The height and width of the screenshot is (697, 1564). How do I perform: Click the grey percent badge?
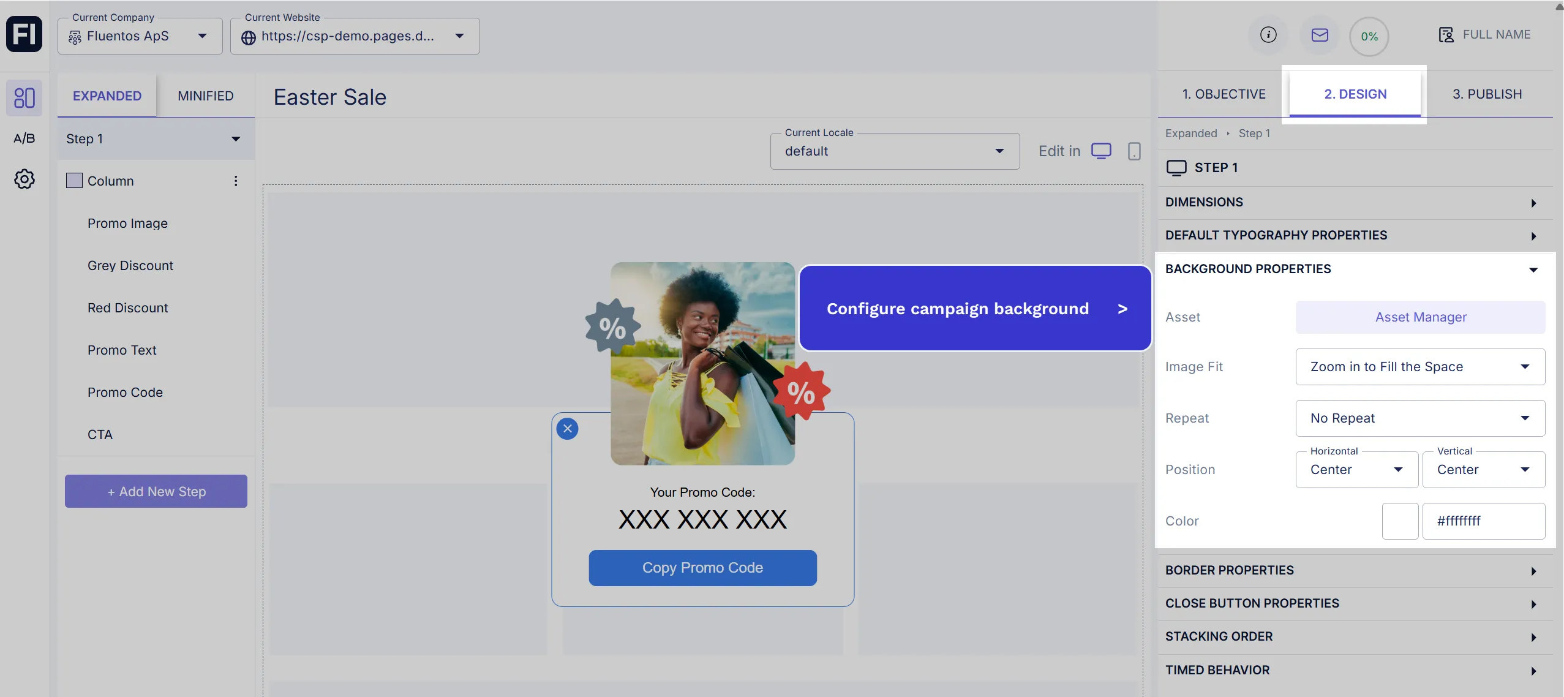click(x=612, y=326)
